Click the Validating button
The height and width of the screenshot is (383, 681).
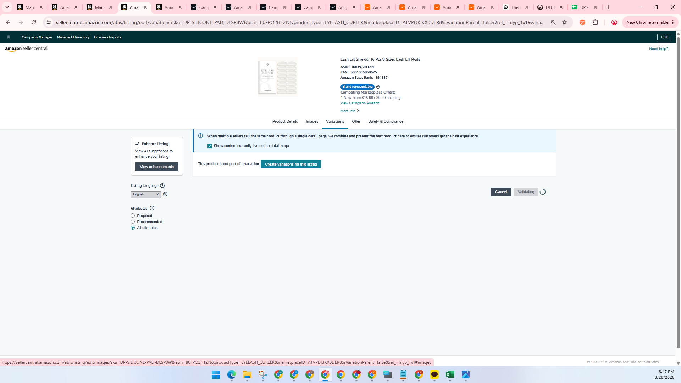(526, 192)
